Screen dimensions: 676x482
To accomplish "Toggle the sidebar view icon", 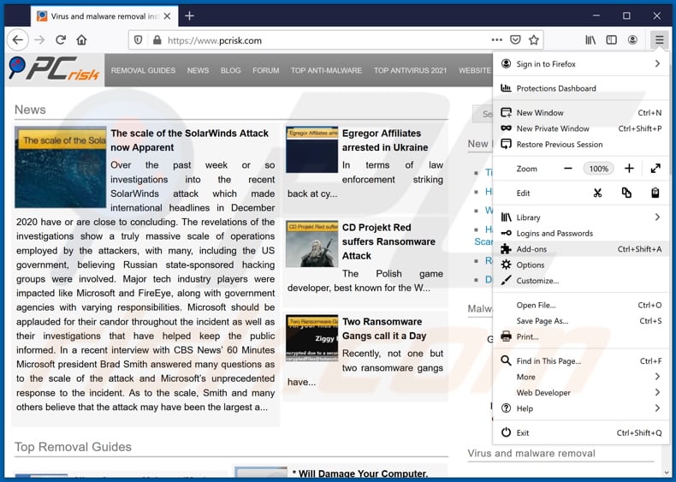I will pos(611,40).
